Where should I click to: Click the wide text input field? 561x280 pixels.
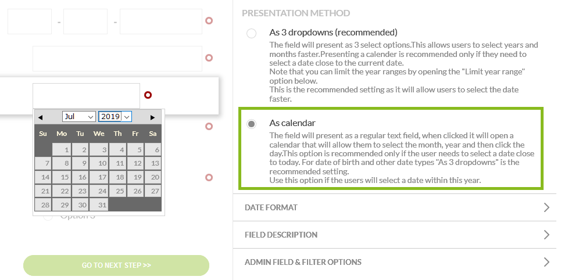tap(117, 58)
